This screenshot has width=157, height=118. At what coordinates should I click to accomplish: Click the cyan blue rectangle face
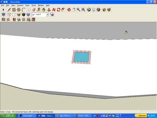[x=82, y=57]
